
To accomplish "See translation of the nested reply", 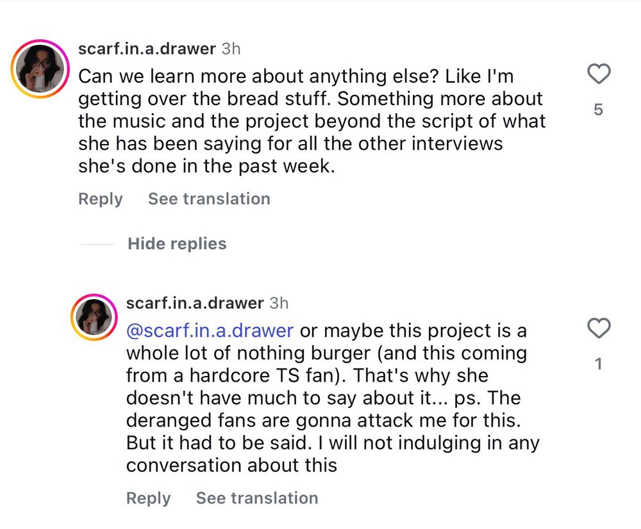I will click(x=256, y=498).
